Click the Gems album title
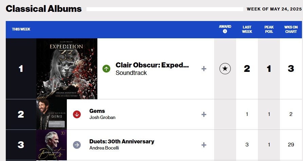Image resolution: width=303 pixels, height=161 pixels. click(x=97, y=111)
